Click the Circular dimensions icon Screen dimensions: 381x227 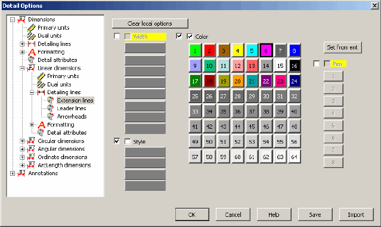click(31, 141)
